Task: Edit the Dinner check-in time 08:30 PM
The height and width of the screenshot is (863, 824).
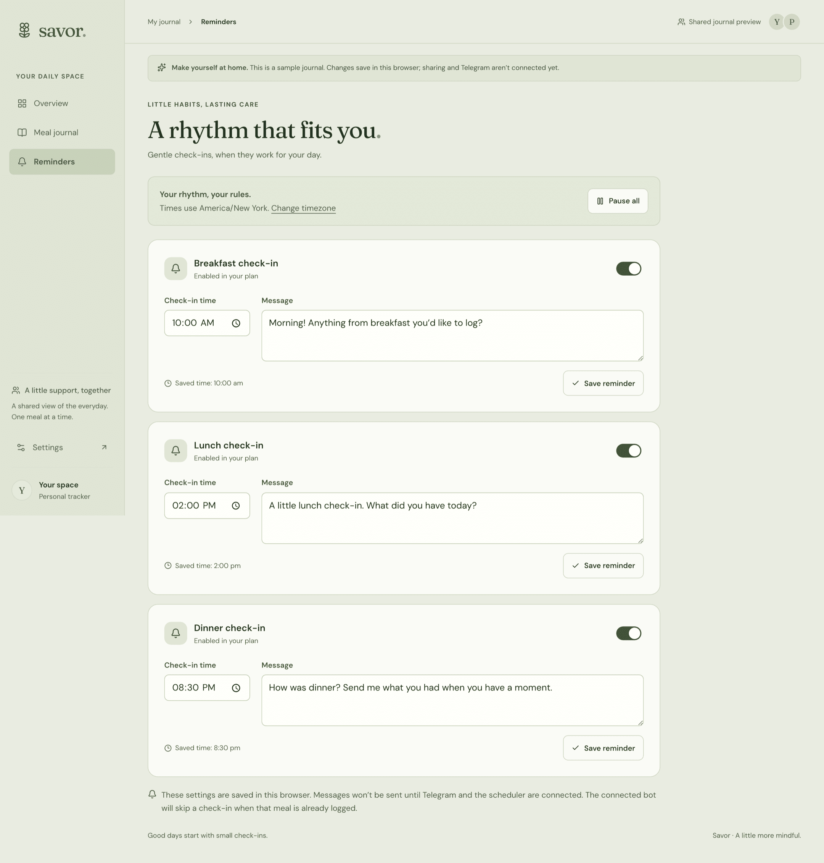Action: tap(207, 688)
